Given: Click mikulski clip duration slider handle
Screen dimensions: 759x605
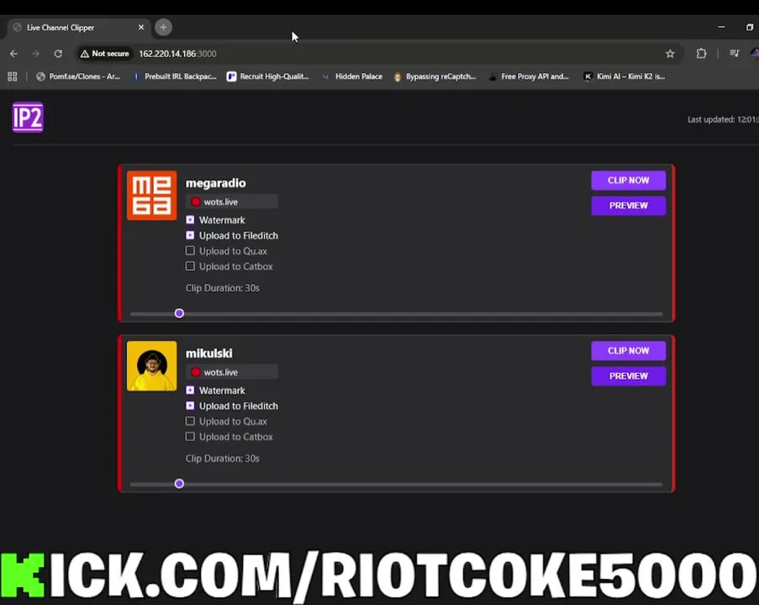Looking at the screenshot, I should tap(179, 483).
